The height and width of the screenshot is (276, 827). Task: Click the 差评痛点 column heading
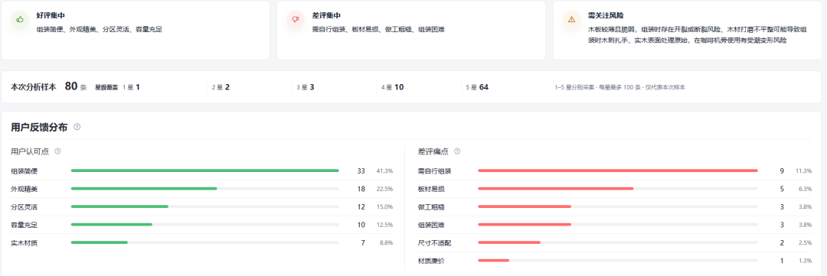[x=433, y=151]
